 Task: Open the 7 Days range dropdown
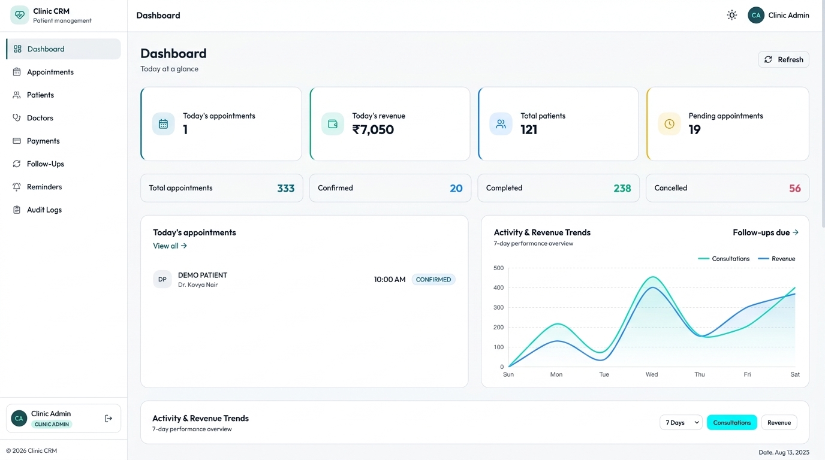681,422
